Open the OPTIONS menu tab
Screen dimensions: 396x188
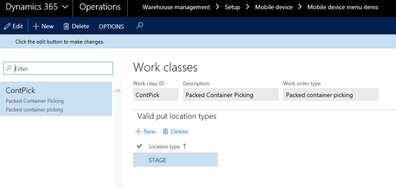(x=111, y=27)
